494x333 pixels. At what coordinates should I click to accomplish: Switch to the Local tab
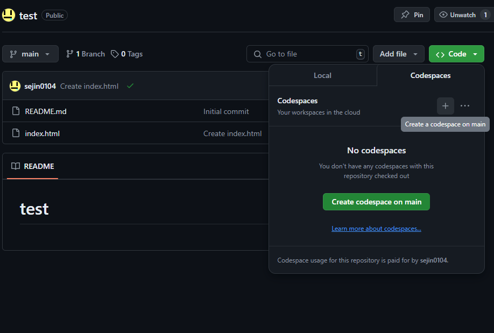323,75
